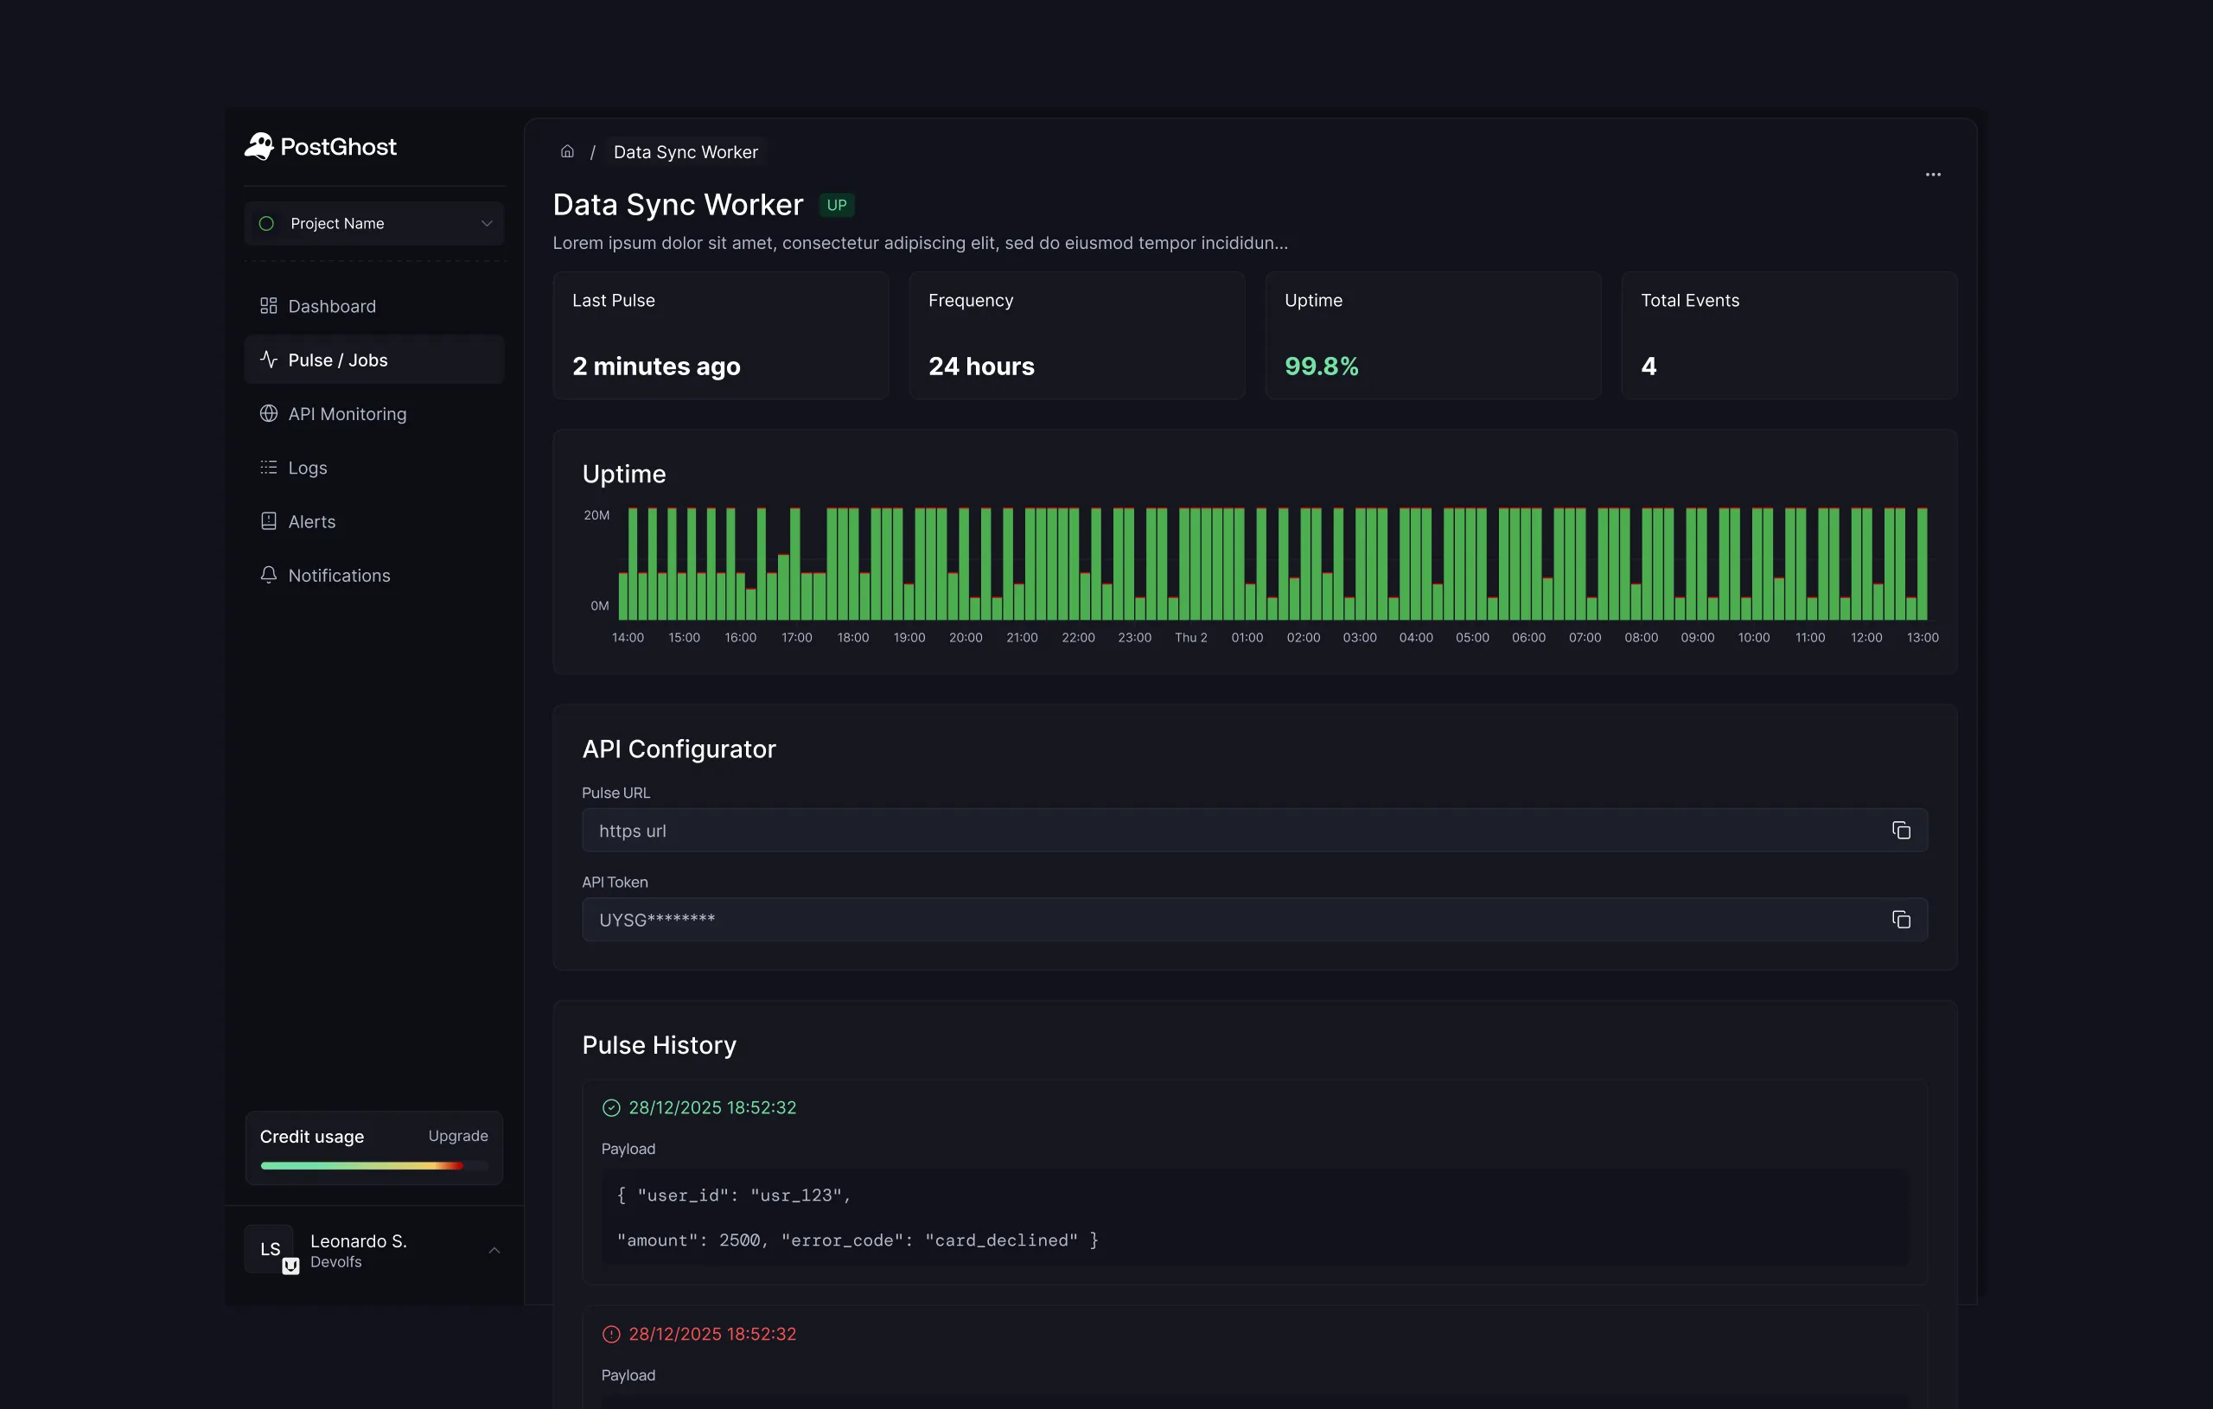Copy the API Token
This screenshot has height=1409, width=2213.
(x=1901, y=920)
